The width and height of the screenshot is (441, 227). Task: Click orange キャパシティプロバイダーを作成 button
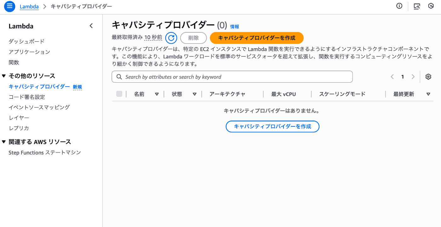click(257, 38)
